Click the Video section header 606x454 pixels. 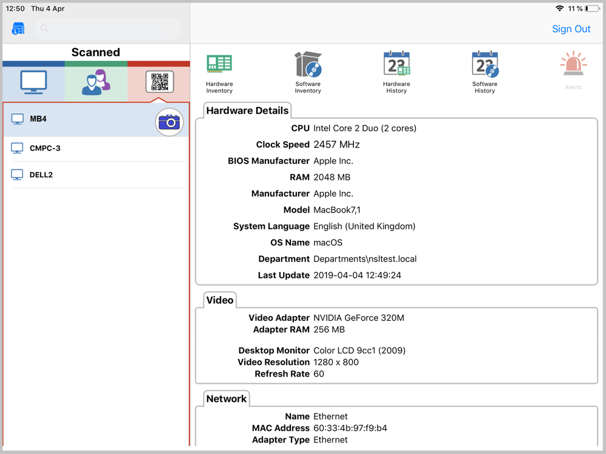click(x=219, y=300)
